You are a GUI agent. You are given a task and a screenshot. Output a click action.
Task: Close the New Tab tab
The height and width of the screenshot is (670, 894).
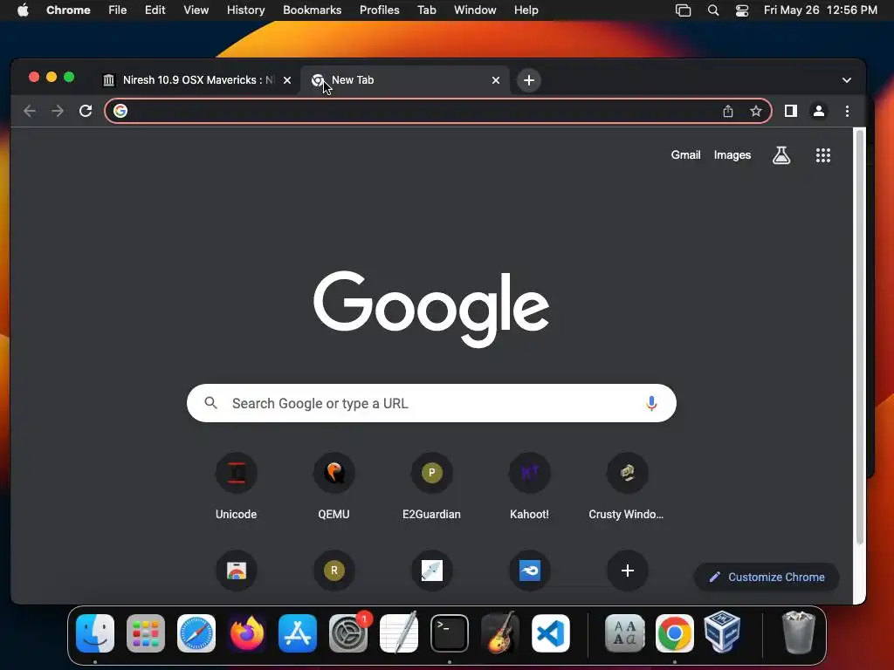click(x=496, y=80)
